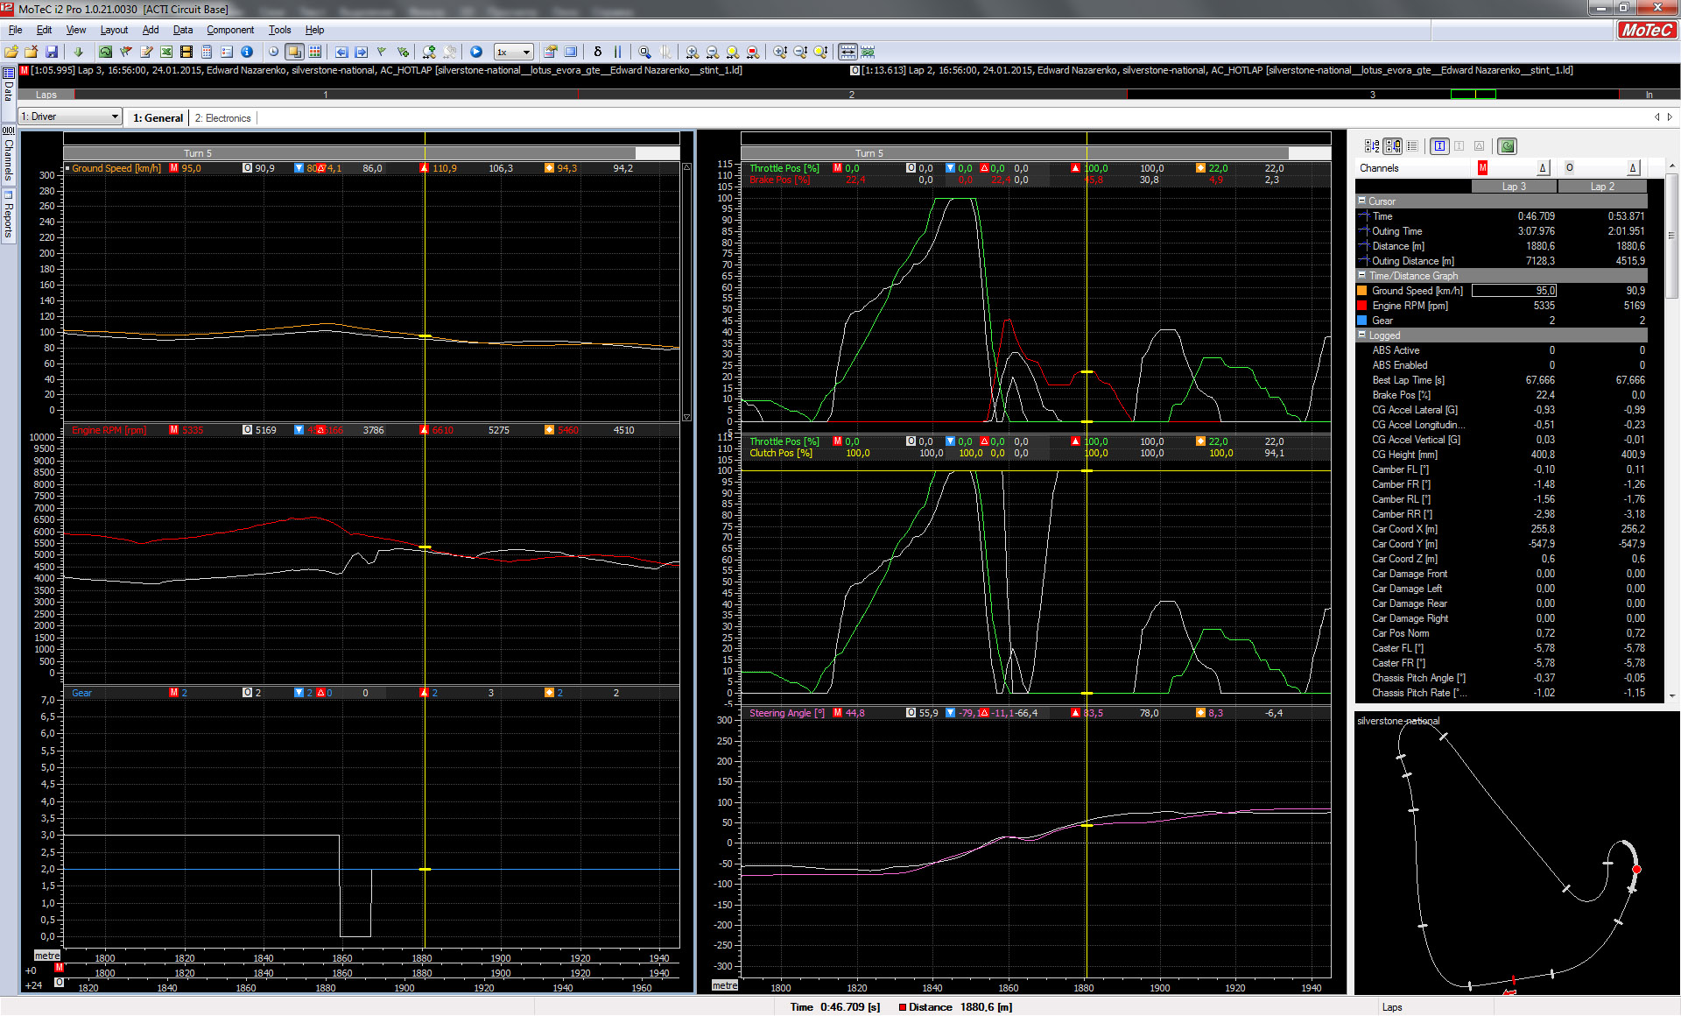The width and height of the screenshot is (1681, 1016).
Task: Toggle the axis scaling mode toolbar button
Action: click(x=848, y=52)
